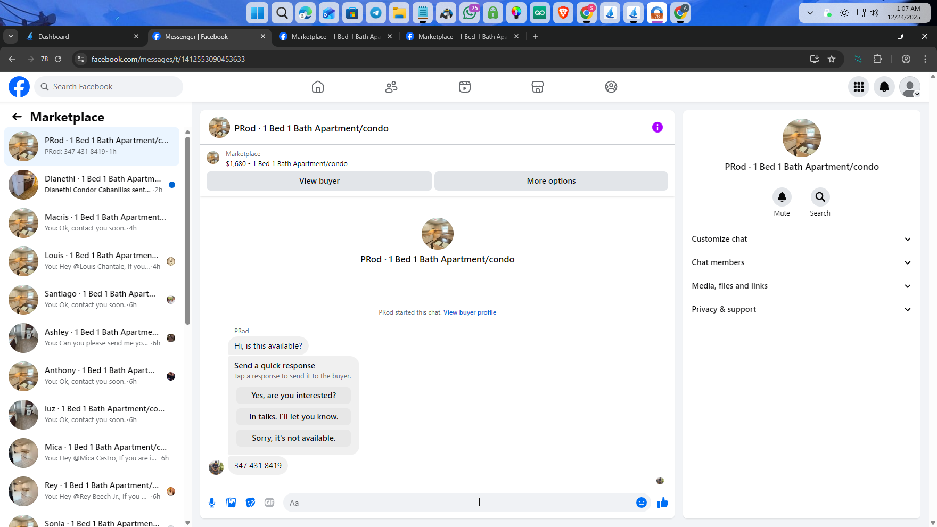This screenshot has width=937, height=527.
Task: Send quick reply 'In talks. I'll let you know.'
Action: [x=294, y=417]
